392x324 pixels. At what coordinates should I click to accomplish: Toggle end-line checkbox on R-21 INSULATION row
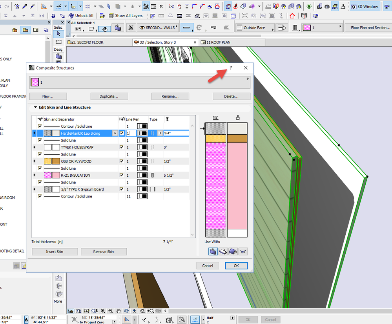coord(122,175)
